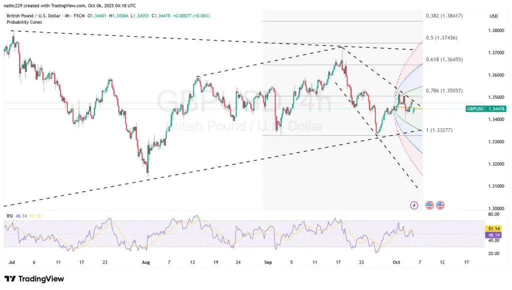512x290 pixels.
Task: Click the first US flag economic event icon
Action: point(429,205)
